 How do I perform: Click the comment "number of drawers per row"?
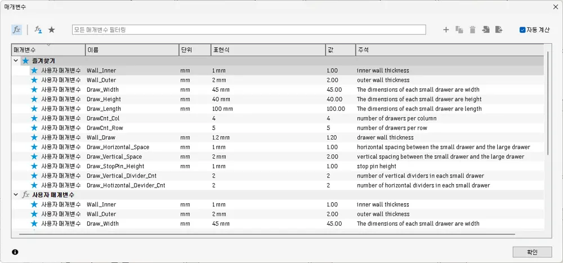(392, 127)
